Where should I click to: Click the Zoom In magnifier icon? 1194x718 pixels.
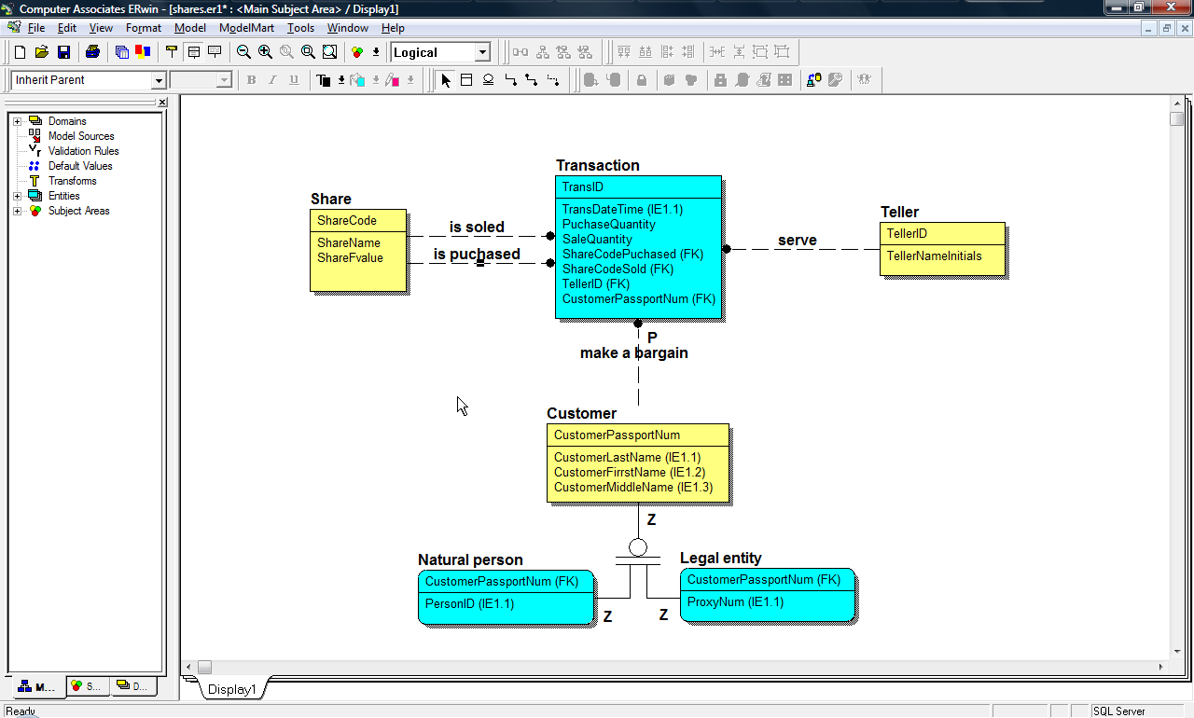pos(265,52)
